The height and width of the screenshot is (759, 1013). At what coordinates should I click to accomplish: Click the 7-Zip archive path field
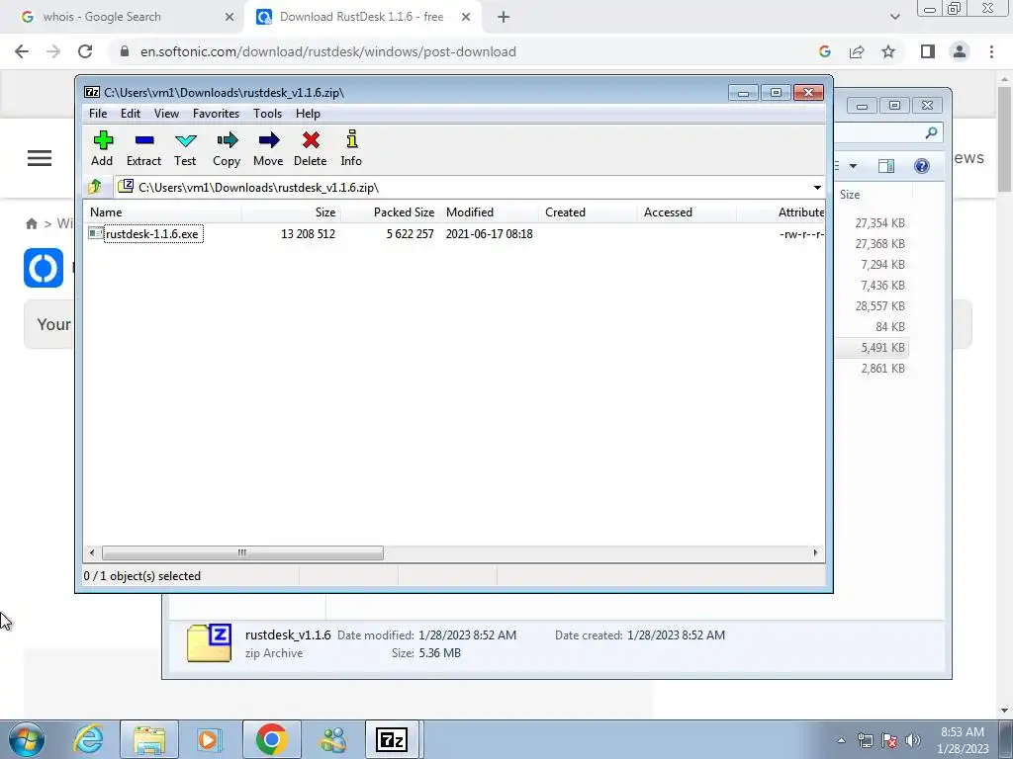(x=464, y=188)
